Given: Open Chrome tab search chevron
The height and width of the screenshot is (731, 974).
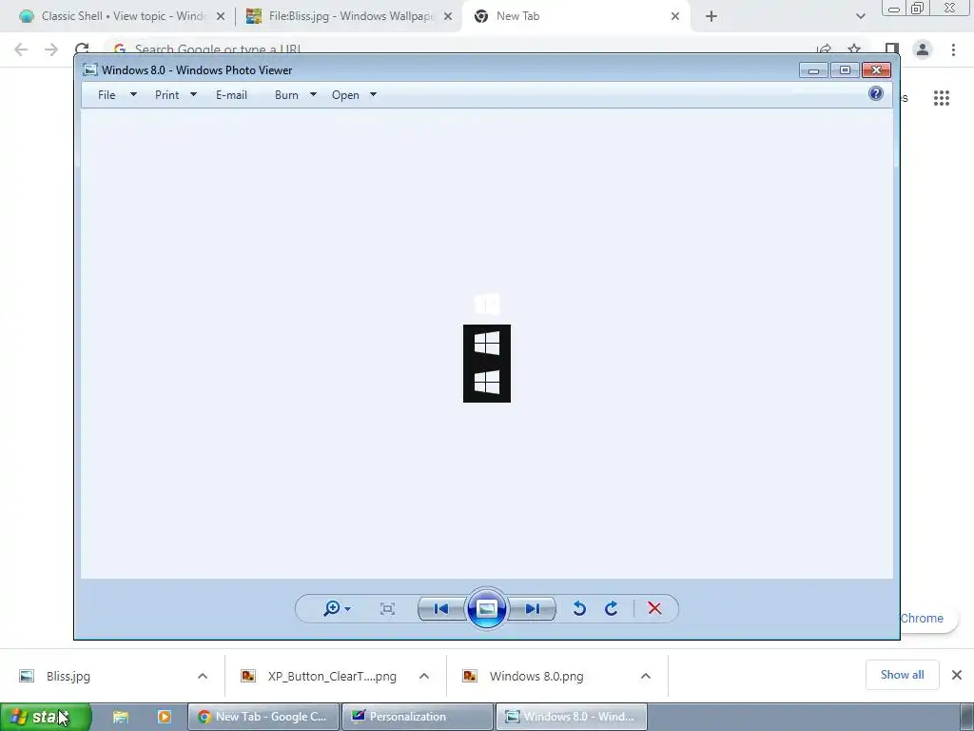Looking at the screenshot, I should tap(860, 17).
